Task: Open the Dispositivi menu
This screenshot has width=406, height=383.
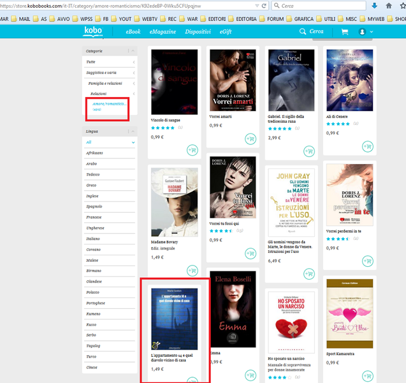Action: click(x=198, y=32)
